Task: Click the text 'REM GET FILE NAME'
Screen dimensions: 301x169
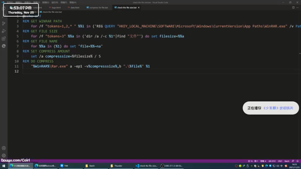Action: click(x=40, y=41)
